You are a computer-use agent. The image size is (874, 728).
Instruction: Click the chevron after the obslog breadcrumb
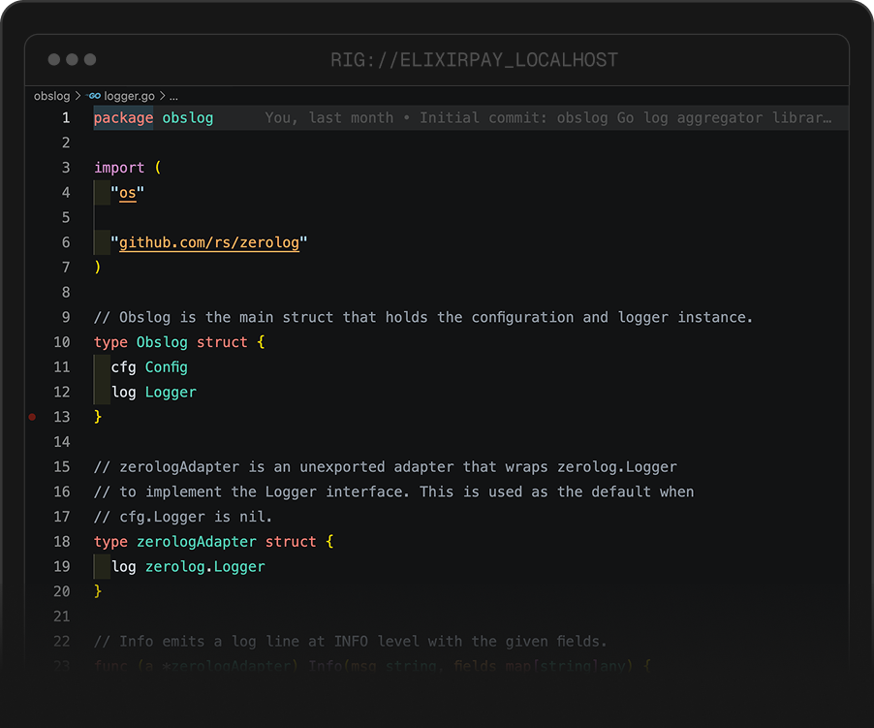point(78,96)
